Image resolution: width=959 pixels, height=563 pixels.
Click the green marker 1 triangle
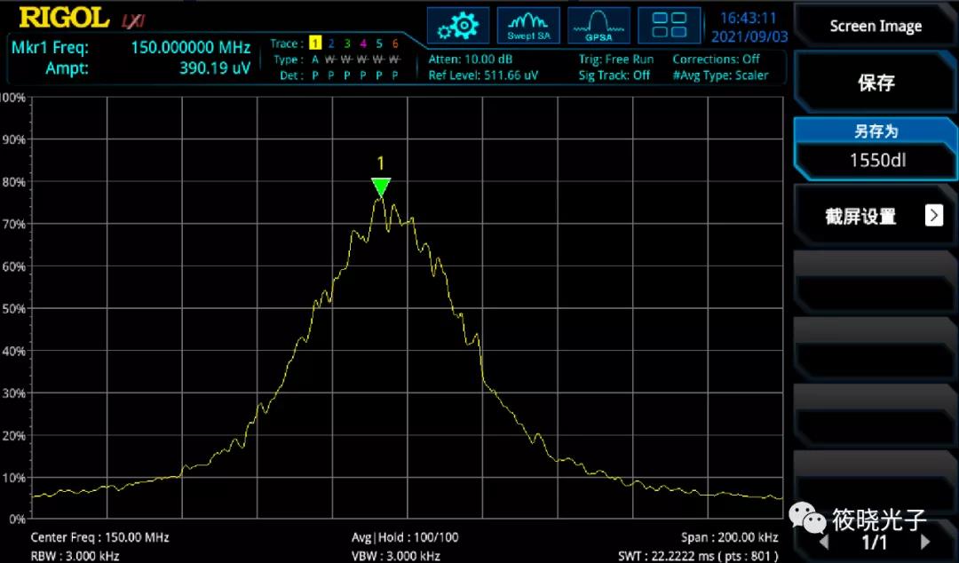[381, 186]
